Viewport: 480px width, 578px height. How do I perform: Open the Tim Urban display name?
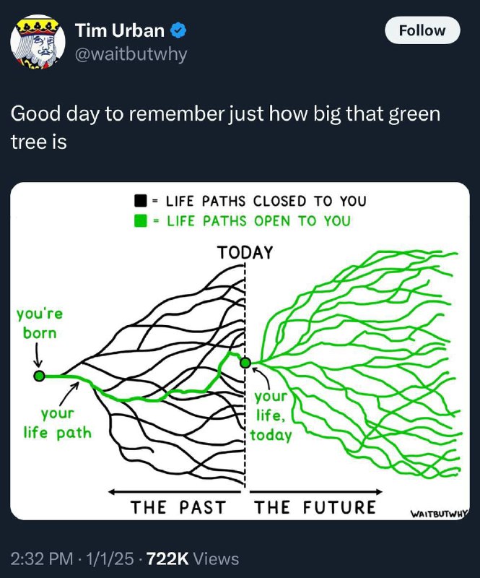click(120, 30)
